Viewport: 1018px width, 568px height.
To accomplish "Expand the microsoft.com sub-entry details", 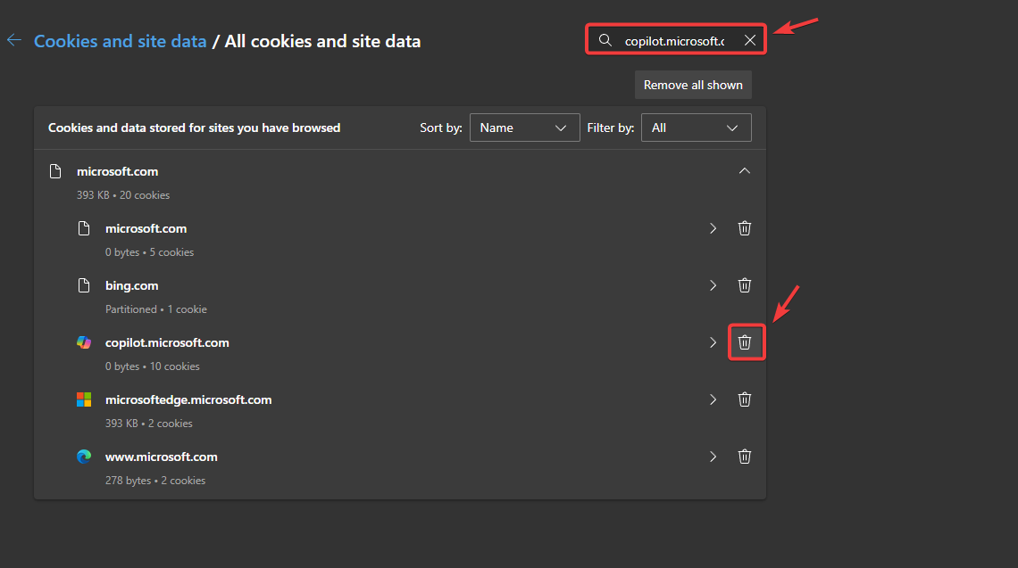I will [713, 228].
